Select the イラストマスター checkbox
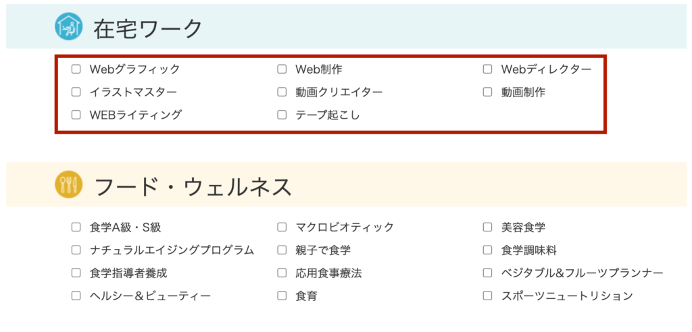The height and width of the screenshot is (332, 692). pos(76,92)
